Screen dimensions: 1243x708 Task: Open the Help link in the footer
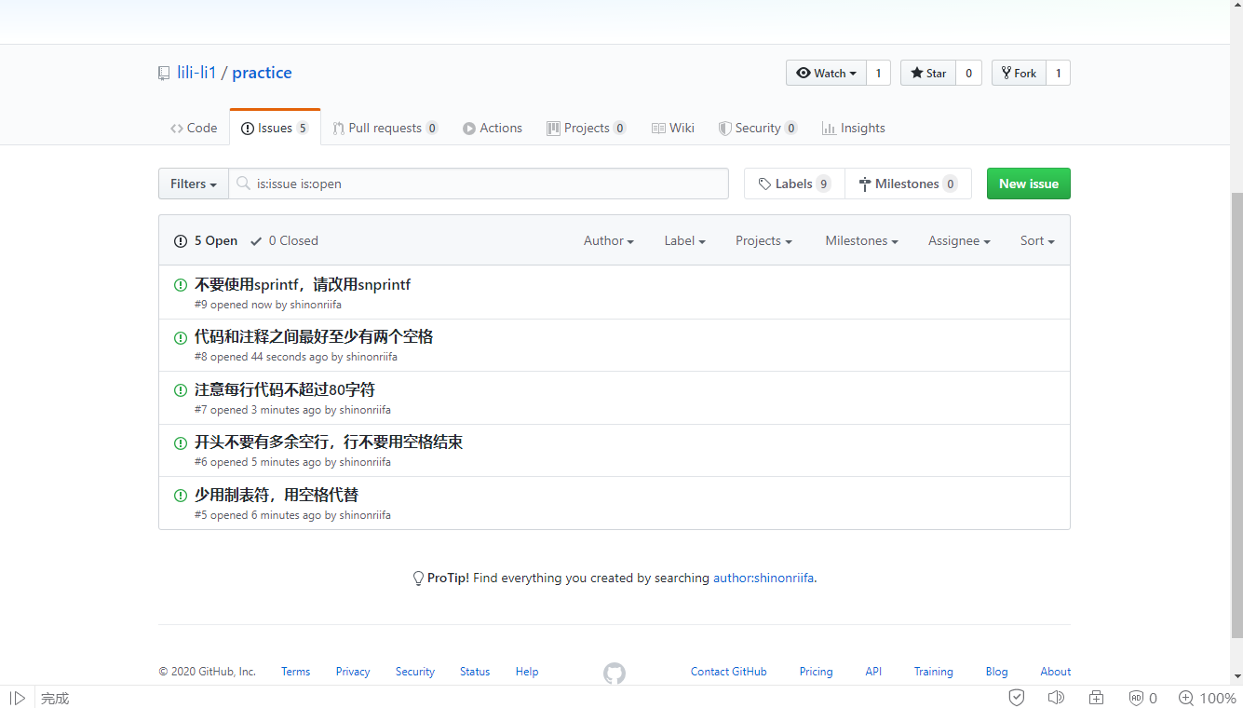(527, 672)
